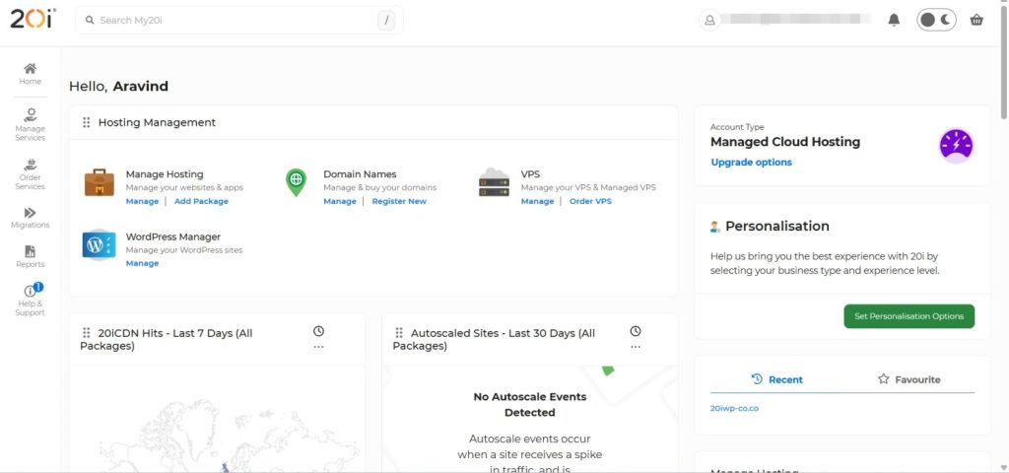Click the slash shortcut key badge
The image size is (1009, 473).
pyautogui.click(x=386, y=20)
